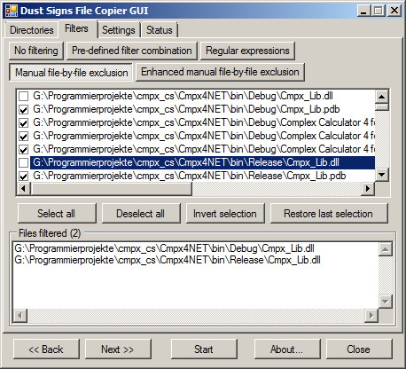The image size is (406, 369).
Task: Click the Invert selection button
Action: click(x=225, y=214)
